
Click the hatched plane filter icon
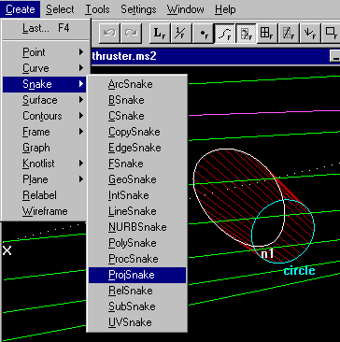coord(289,33)
